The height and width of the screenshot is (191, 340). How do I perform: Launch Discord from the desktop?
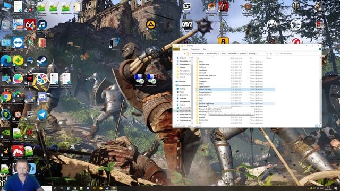(42, 97)
